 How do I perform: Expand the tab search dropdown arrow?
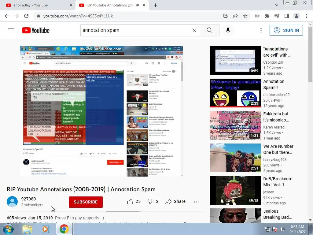(x=276, y=5)
